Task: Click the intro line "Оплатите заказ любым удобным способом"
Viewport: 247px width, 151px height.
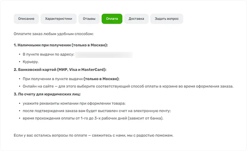Action: tap(53, 34)
